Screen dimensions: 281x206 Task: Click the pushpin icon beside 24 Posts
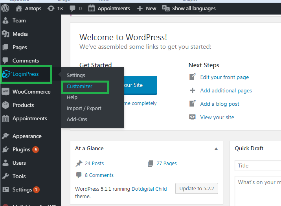pyautogui.click(x=79, y=163)
